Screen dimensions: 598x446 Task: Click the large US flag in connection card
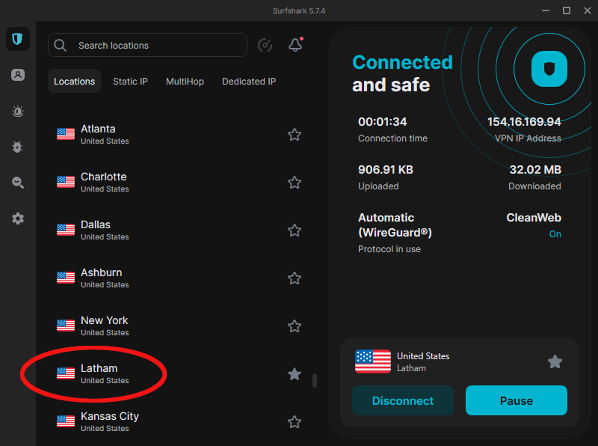coord(372,361)
